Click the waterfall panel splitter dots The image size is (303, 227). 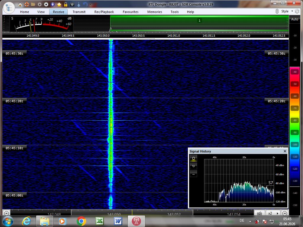point(145,39)
